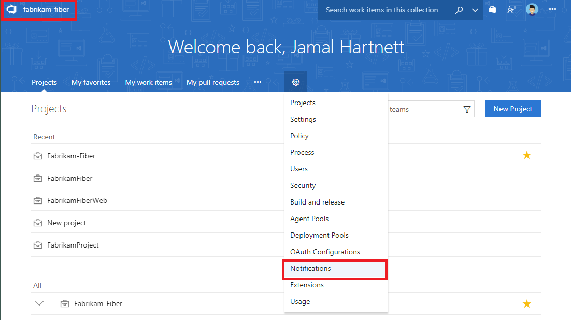
Task: Click the Fabrikam-Fiber project briefcase icon
Action: [37, 155]
